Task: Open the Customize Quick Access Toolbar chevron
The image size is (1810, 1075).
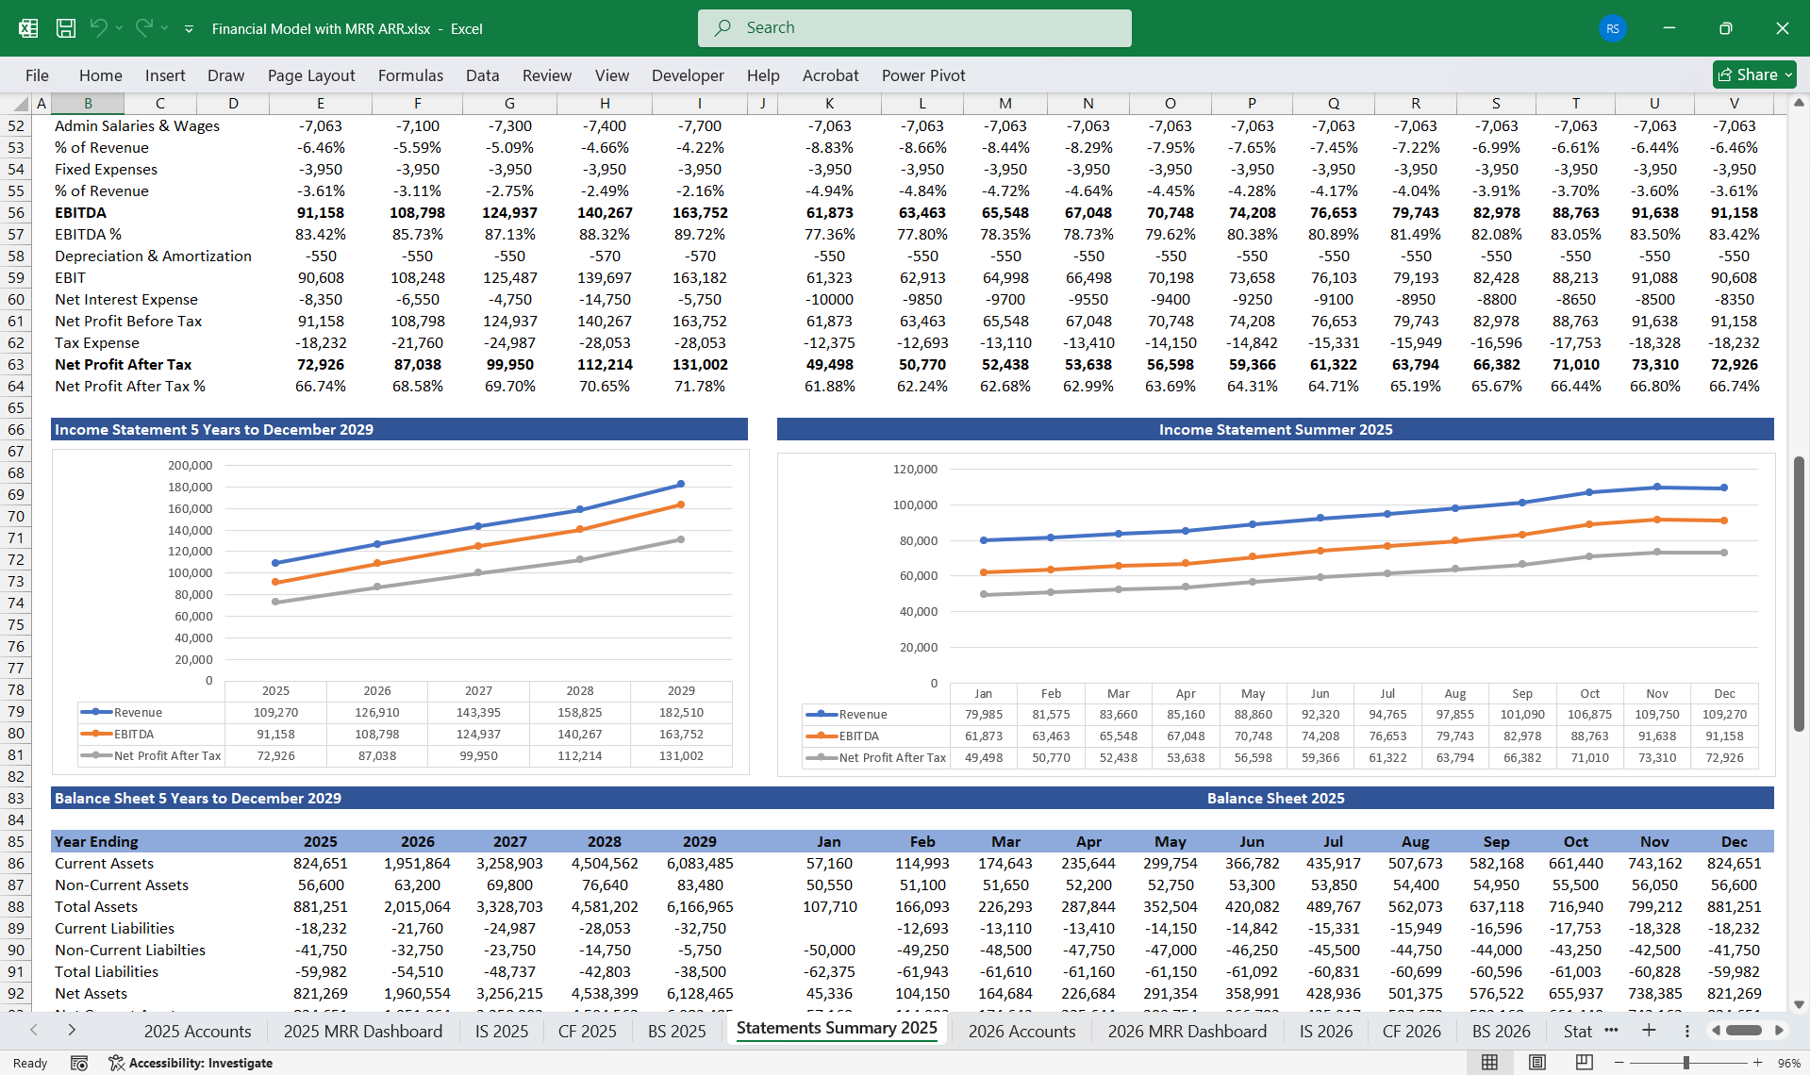Action: tap(188, 29)
